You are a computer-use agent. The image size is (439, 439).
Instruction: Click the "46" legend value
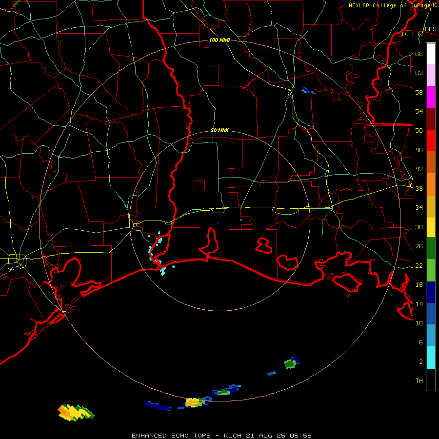pos(419,150)
